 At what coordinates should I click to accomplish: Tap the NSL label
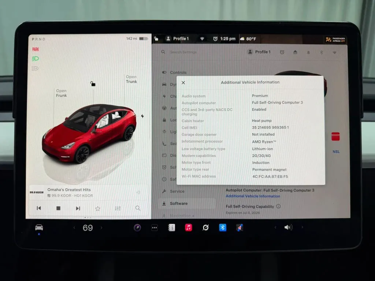tap(336, 151)
